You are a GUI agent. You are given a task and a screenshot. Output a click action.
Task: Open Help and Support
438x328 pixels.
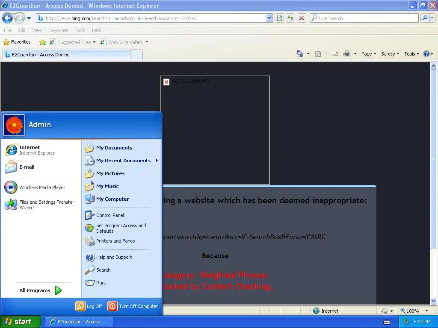point(122,257)
